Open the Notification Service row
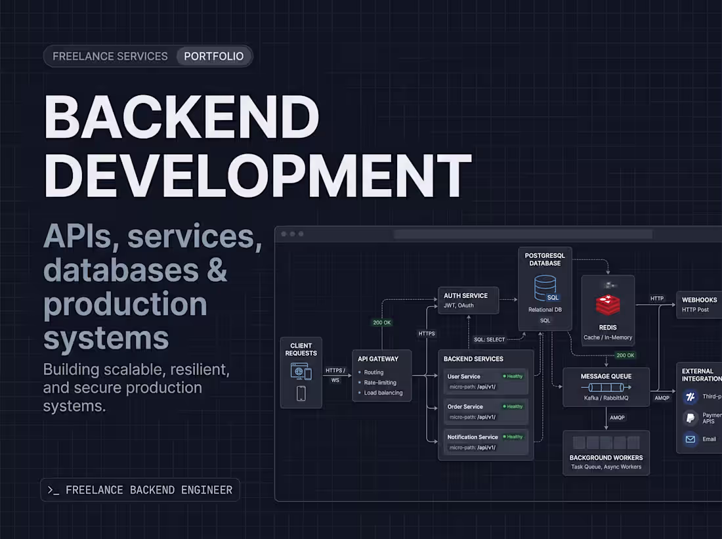The image size is (722, 539). coord(485,442)
